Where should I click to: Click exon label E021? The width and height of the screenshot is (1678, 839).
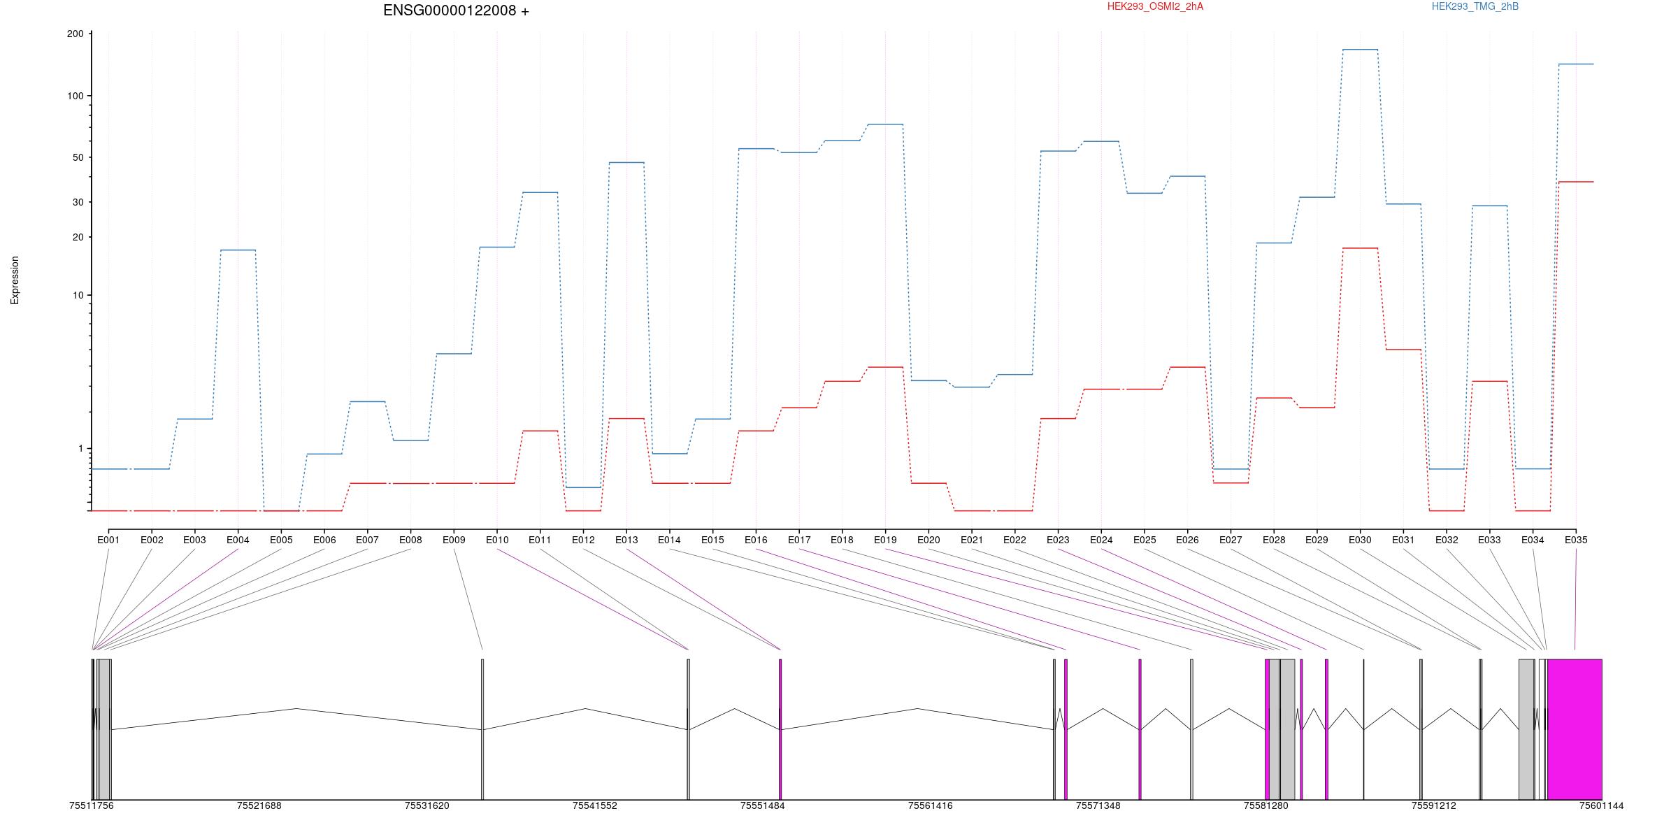(972, 540)
